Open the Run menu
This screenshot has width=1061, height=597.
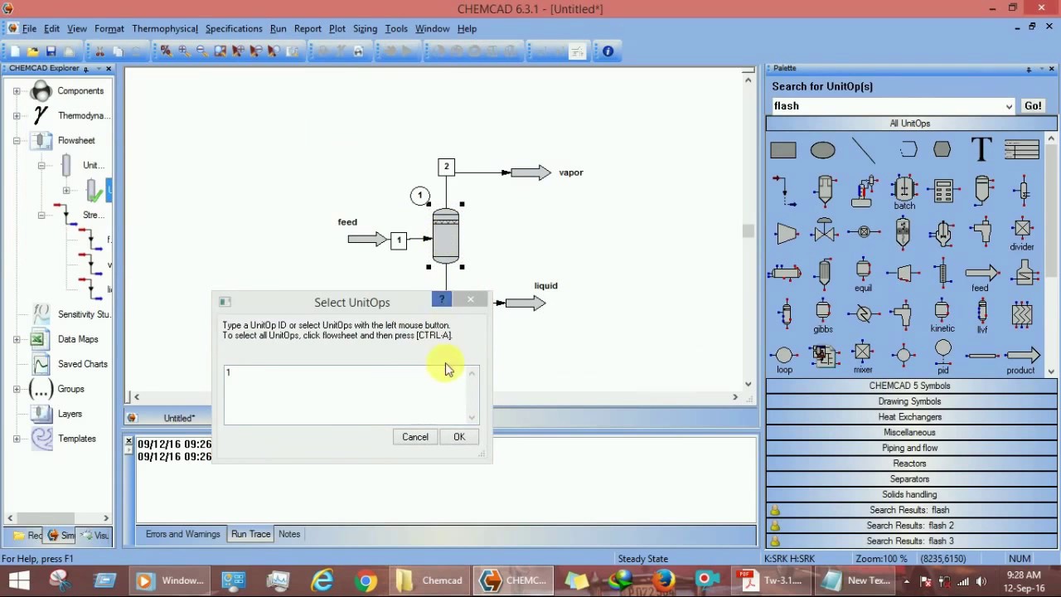tap(279, 28)
